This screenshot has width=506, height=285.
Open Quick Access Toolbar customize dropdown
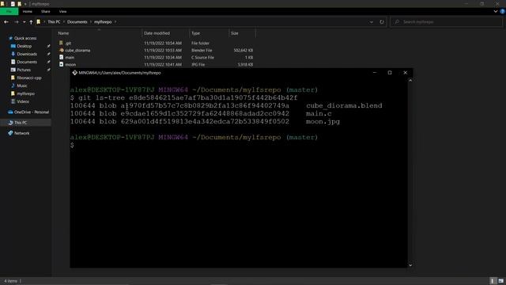pos(25,4)
